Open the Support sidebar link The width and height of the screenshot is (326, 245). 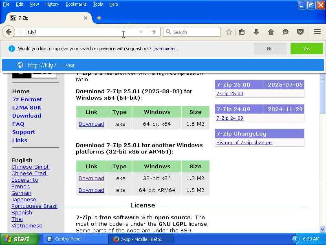pyautogui.click(x=24, y=132)
